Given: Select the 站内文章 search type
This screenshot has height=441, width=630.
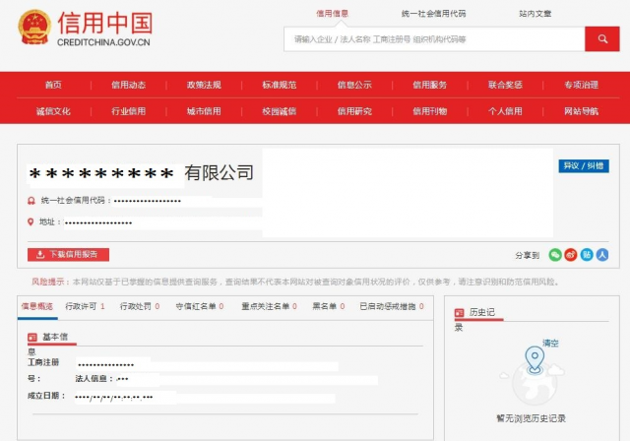Looking at the screenshot, I should coord(535,14).
